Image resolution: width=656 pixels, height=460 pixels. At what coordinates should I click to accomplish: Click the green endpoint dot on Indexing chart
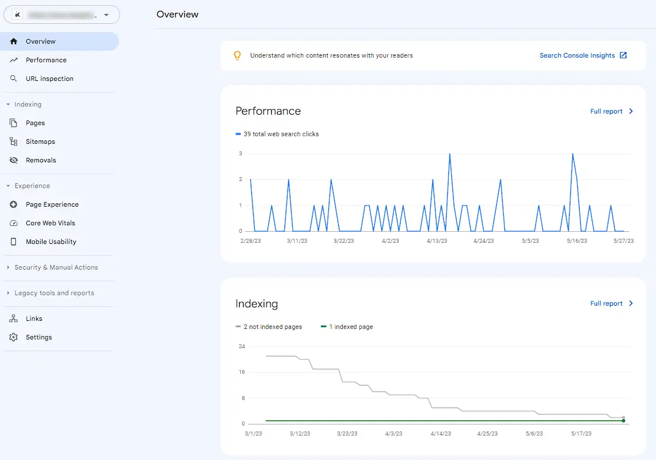click(623, 421)
